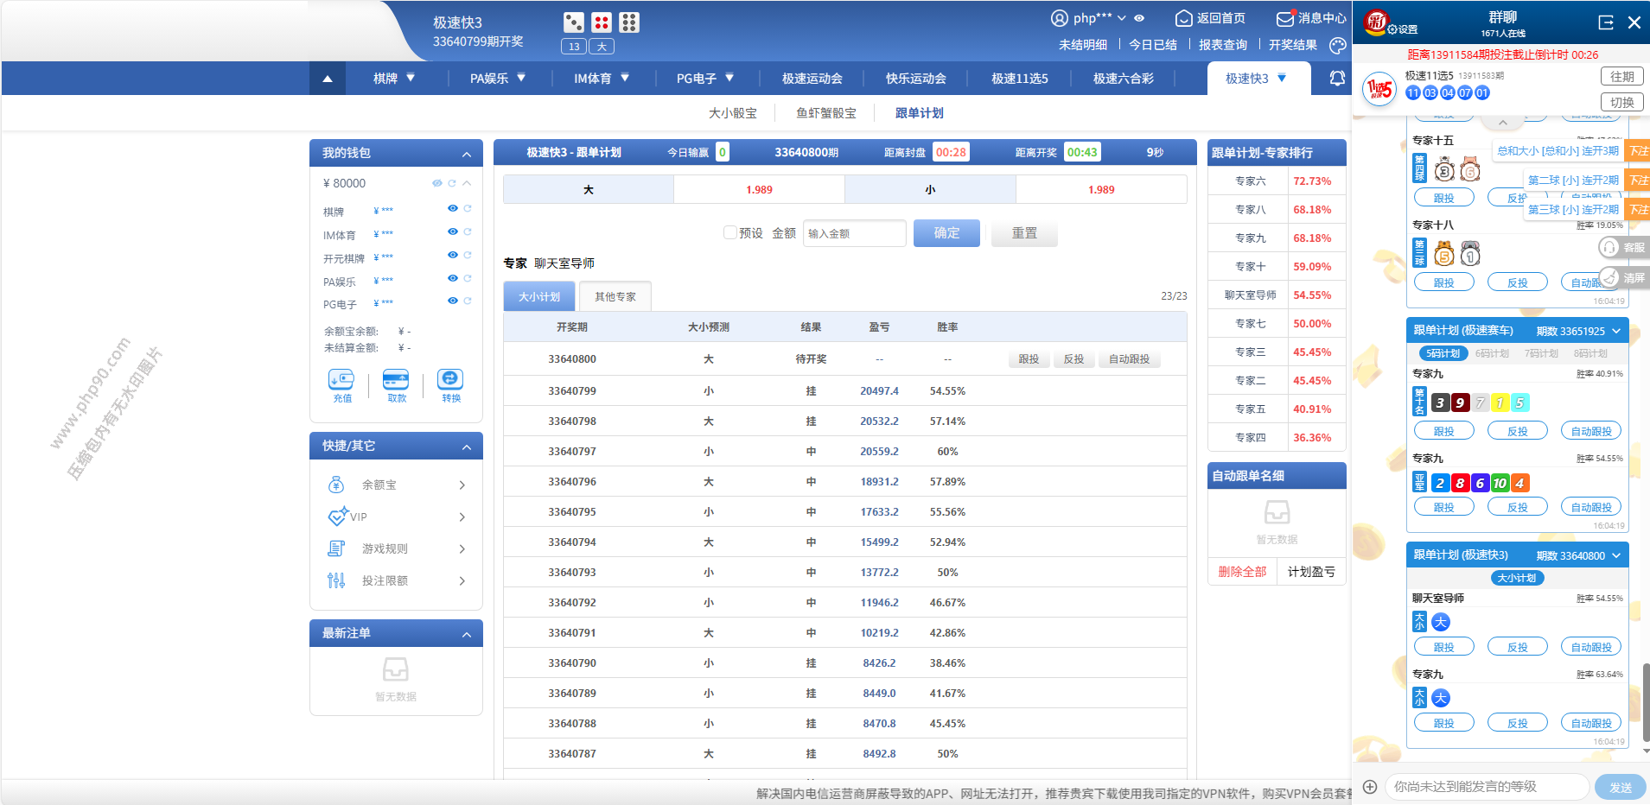Screen dimensions: 1650x805
Task: Click the 取款 withdraw card icon
Action: point(396,380)
